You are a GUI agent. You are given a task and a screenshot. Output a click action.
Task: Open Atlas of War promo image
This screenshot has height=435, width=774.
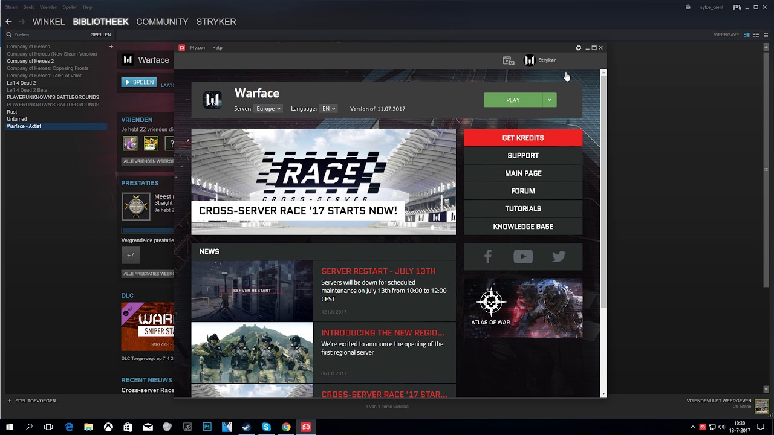click(523, 308)
